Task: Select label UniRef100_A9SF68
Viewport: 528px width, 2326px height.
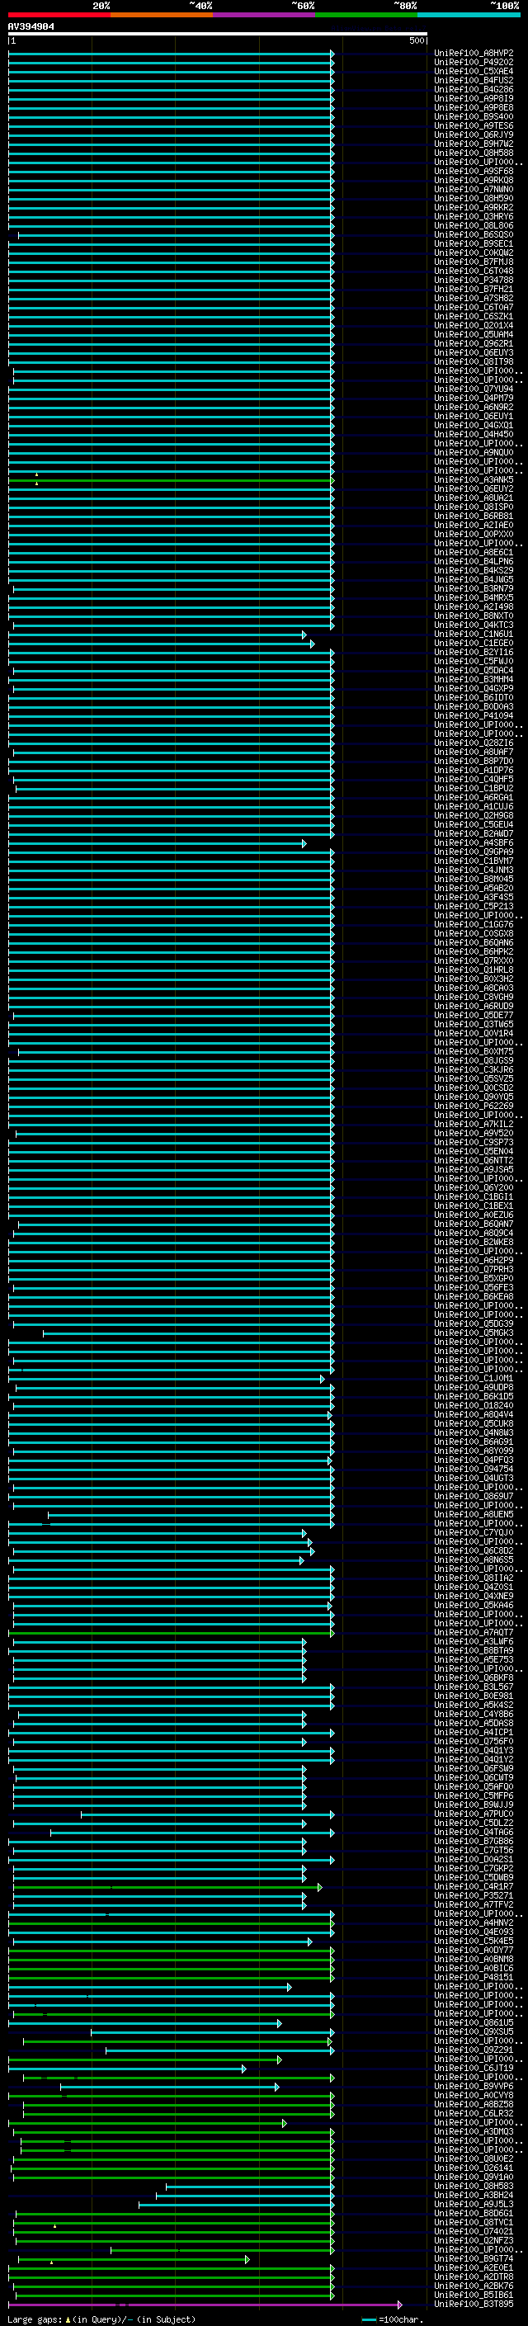Action: (474, 171)
